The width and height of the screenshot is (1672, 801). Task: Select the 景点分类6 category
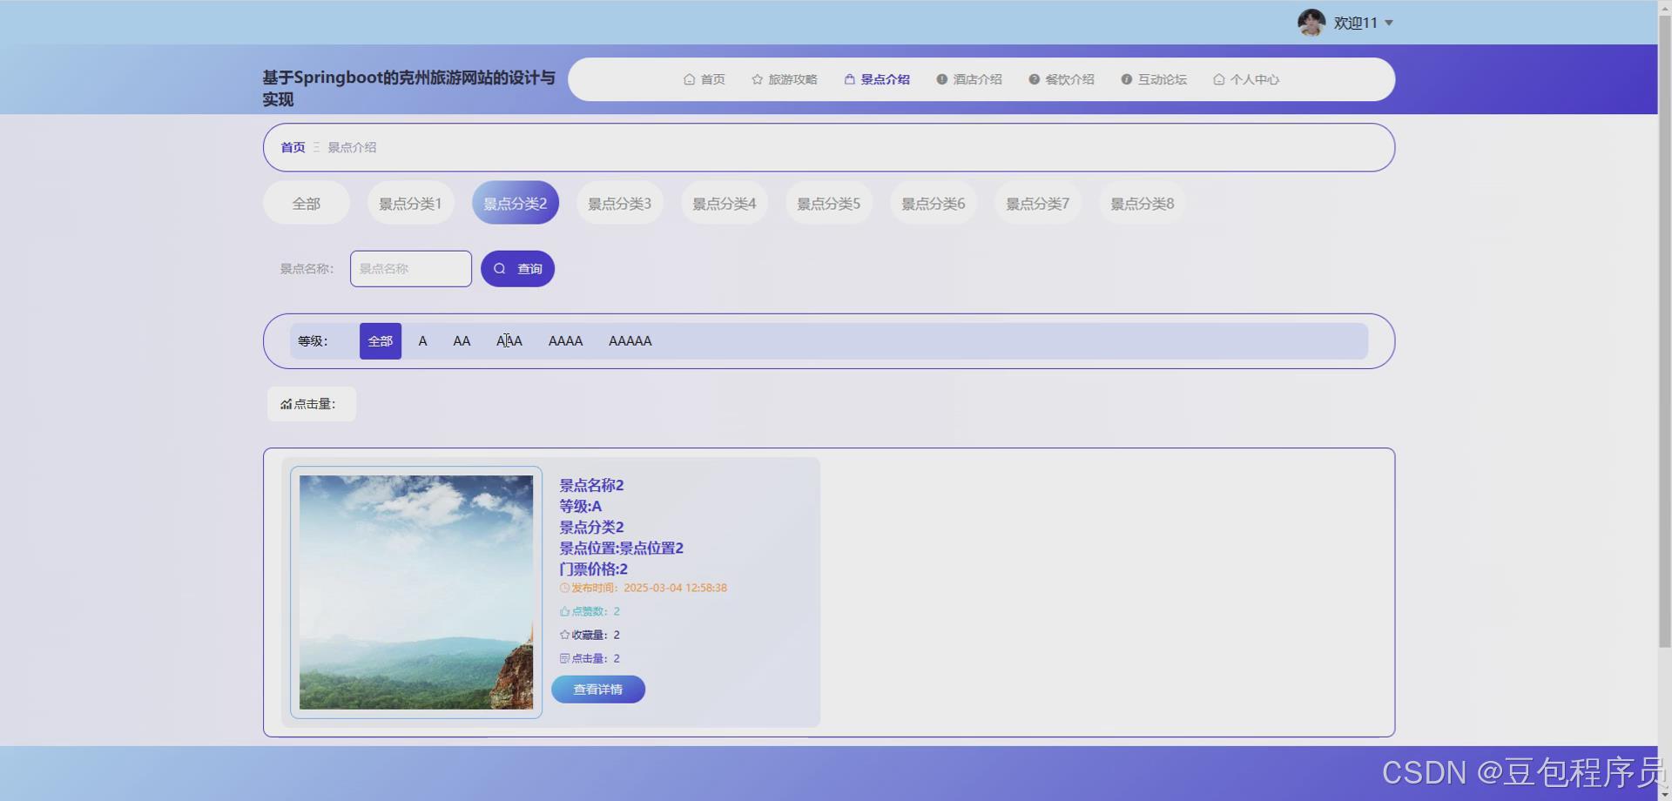tap(934, 203)
